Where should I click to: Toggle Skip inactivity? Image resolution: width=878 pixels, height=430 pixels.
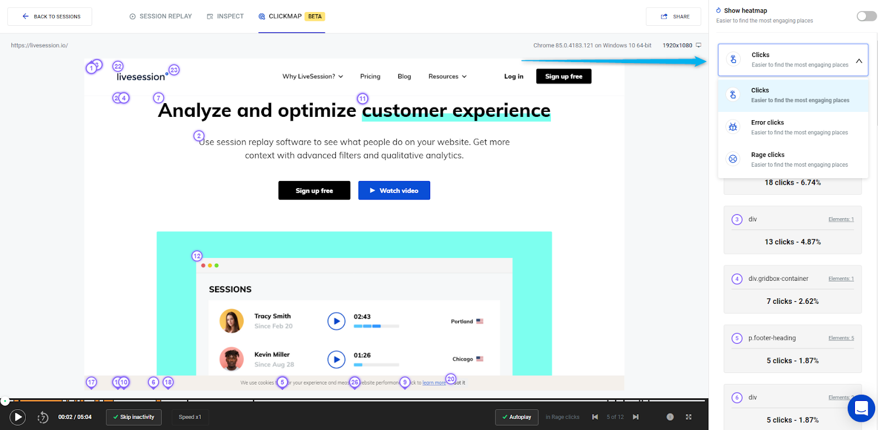[134, 417]
